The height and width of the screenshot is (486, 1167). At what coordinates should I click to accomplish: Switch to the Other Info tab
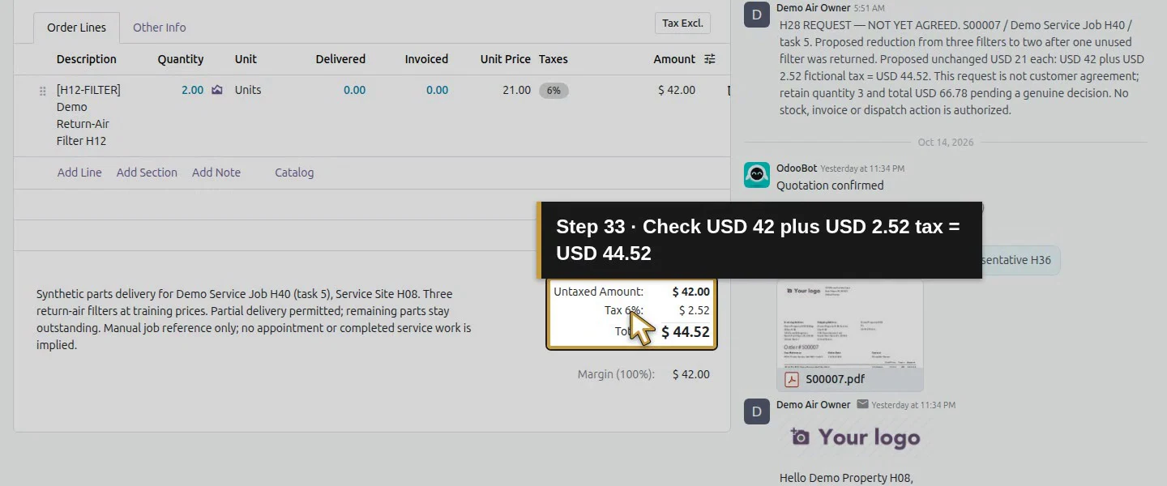pos(160,28)
